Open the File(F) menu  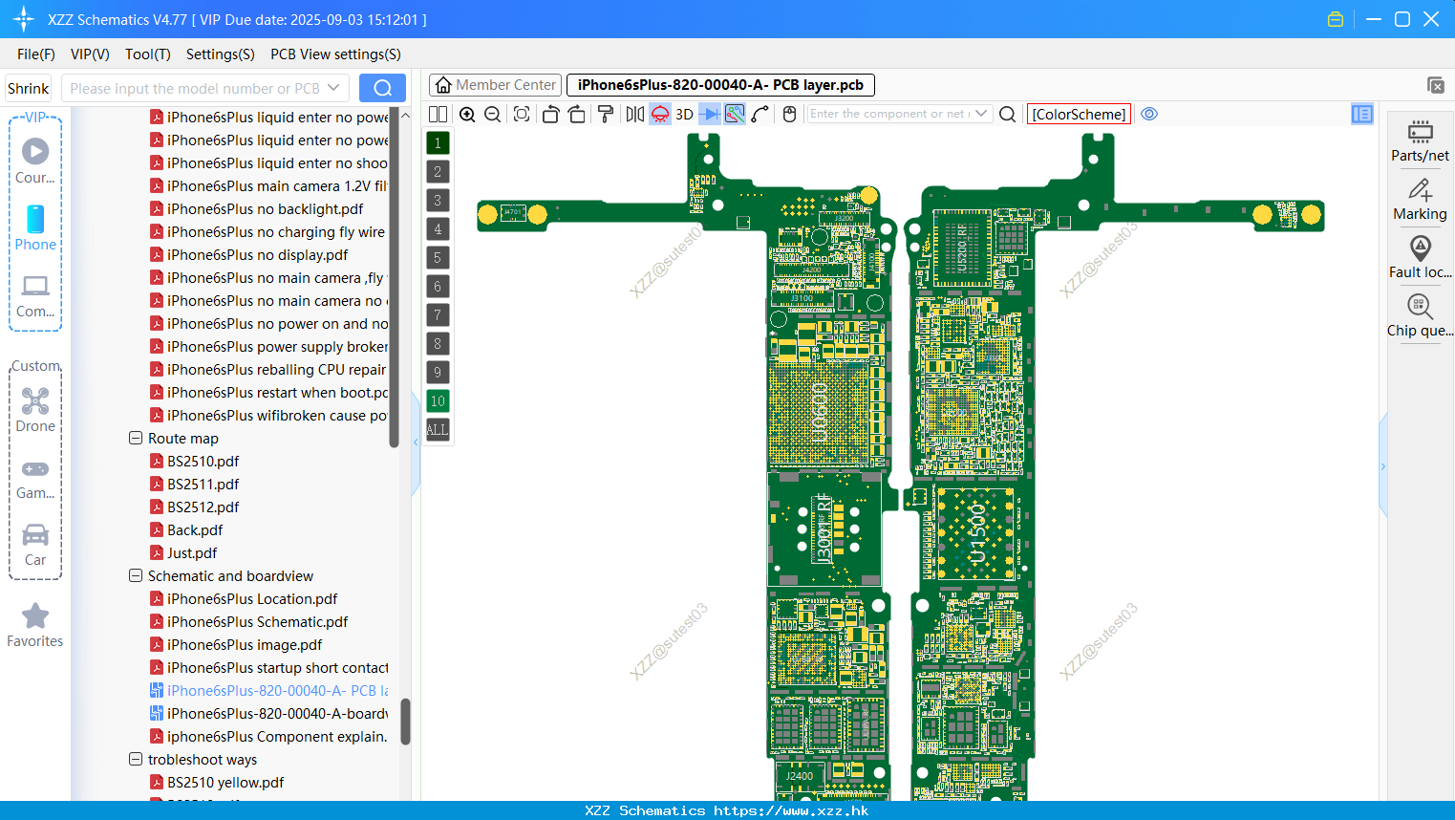(36, 54)
